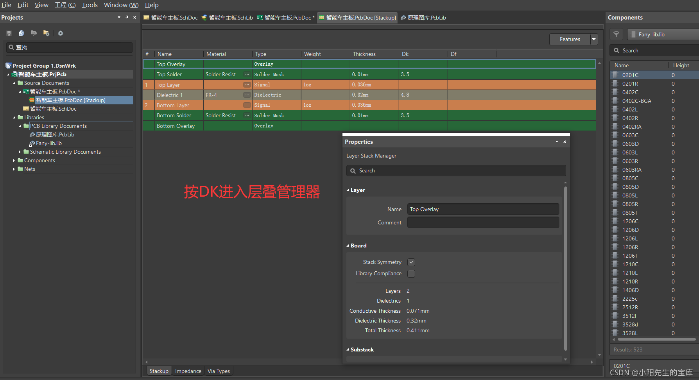Expand the Components tree node
This screenshot has height=380, width=699.
[14, 160]
